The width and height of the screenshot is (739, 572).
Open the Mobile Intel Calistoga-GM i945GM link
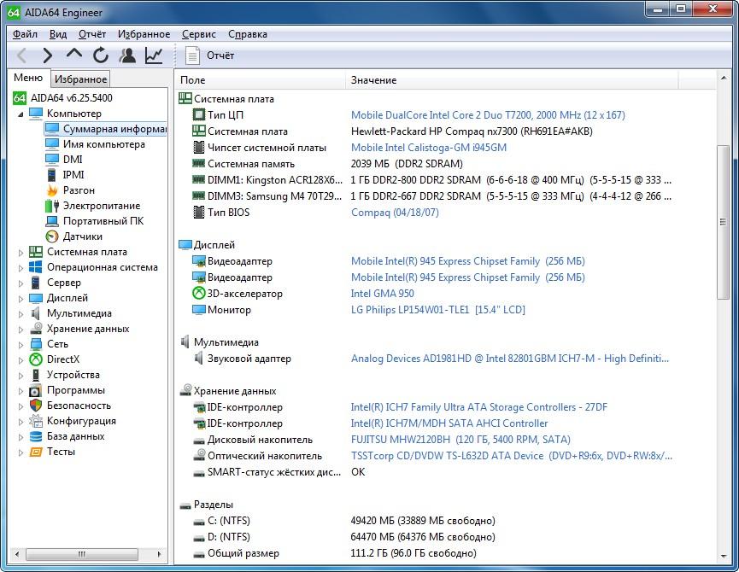pyautogui.click(x=429, y=148)
